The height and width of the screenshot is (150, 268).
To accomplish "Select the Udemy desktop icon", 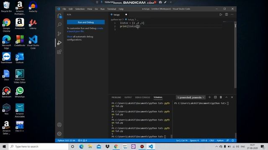I will pos(33,24).
